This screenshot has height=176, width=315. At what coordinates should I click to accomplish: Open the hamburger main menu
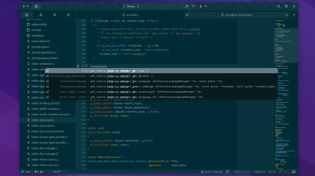[x=286, y=6]
